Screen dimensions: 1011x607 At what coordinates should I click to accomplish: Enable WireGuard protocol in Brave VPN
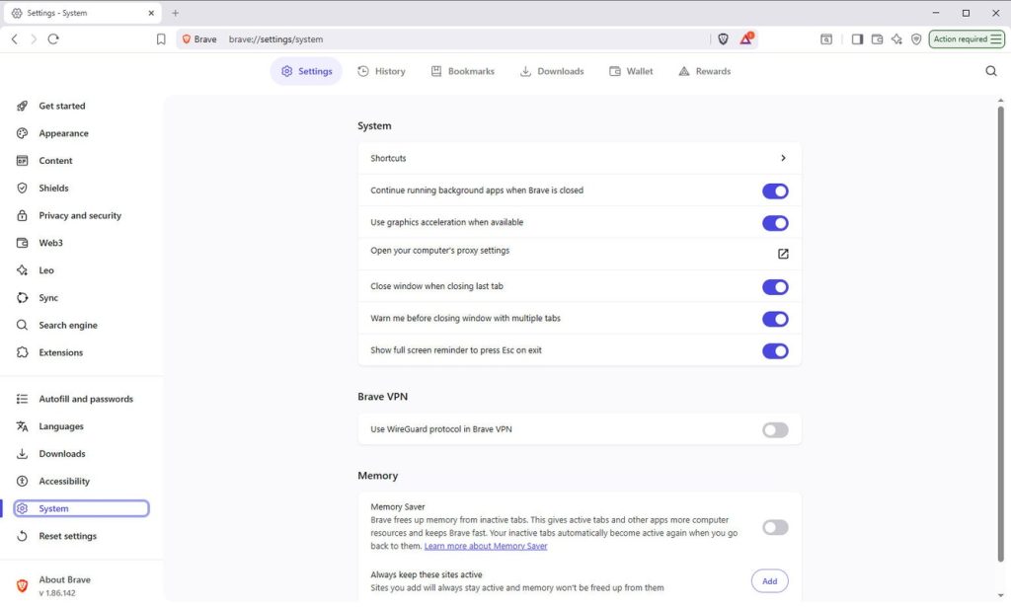775,429
